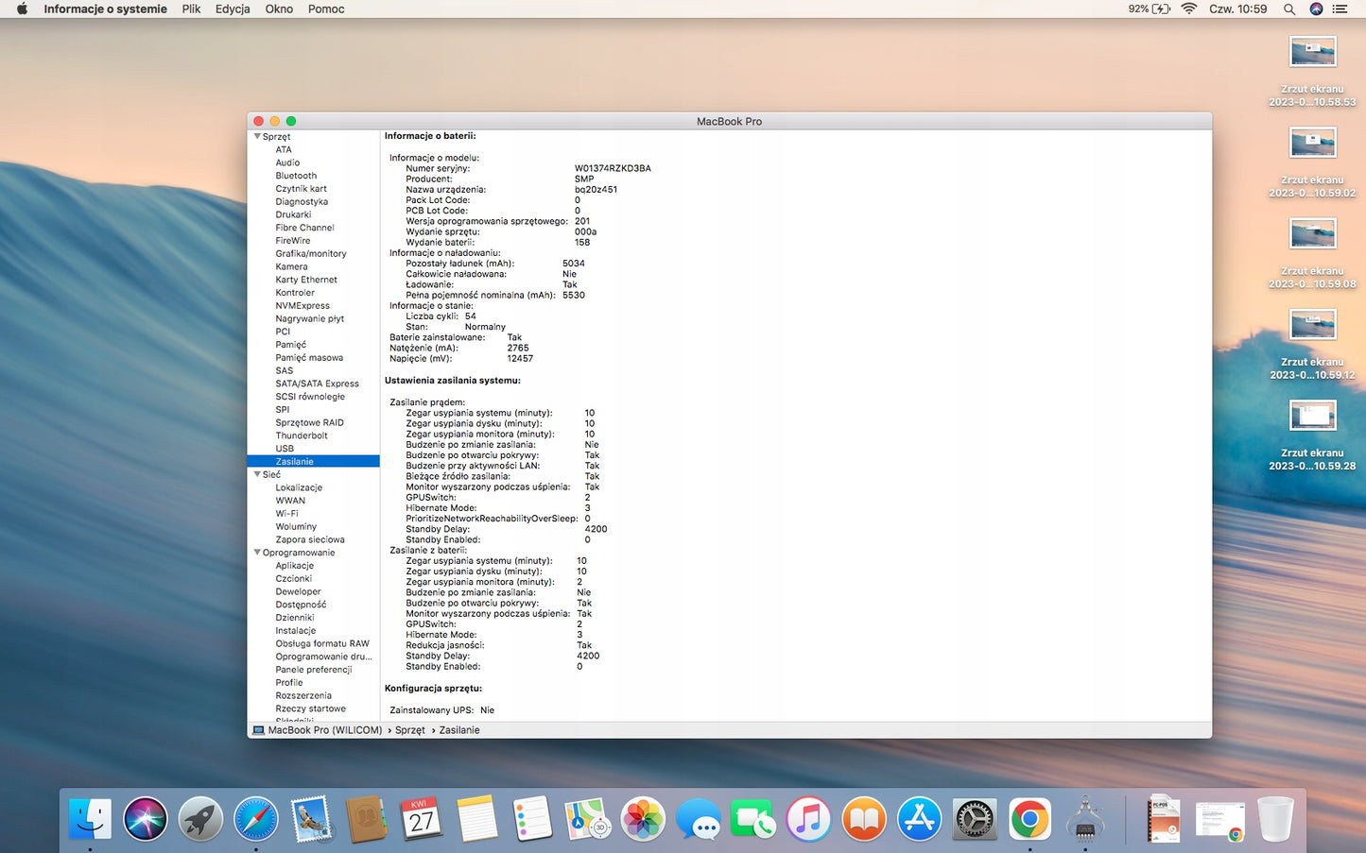Image resolution: width=1366 pixels, height=853 pixels.
Task: Click Sprzęt in the breadcrumb bar
Action: pos(409,730)
